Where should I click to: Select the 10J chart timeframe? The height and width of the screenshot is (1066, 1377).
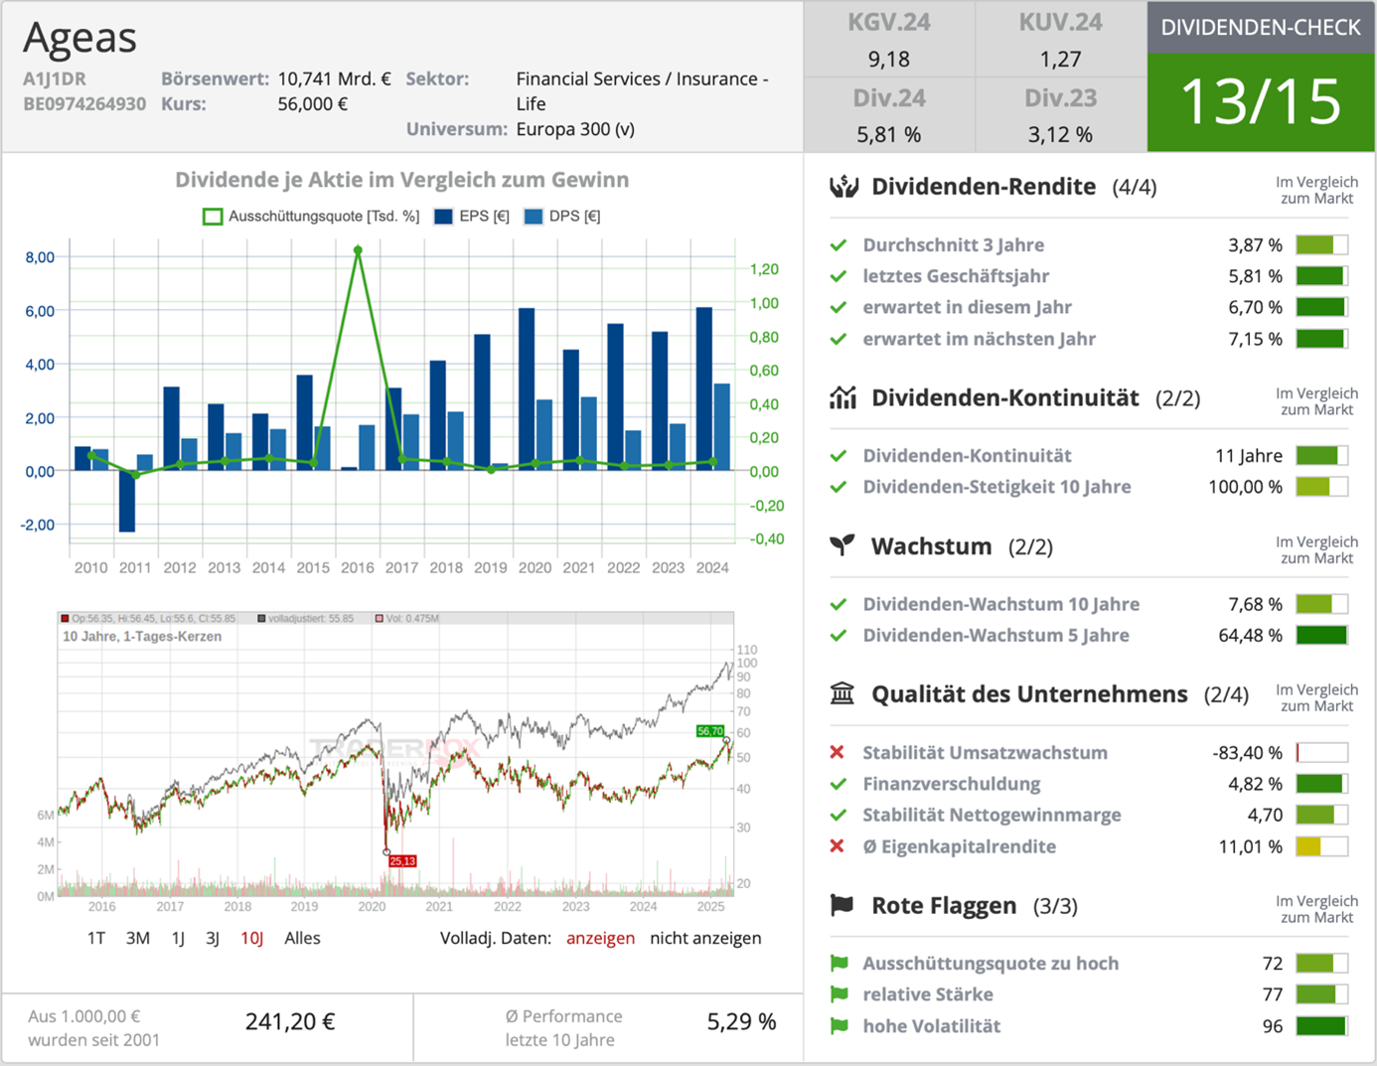pos(251,938)
